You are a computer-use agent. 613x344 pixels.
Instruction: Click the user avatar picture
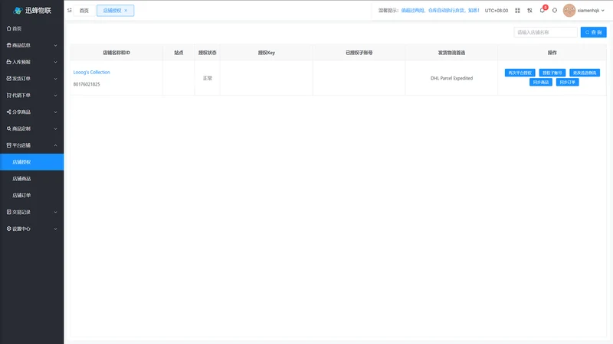(x=569, y=11)
